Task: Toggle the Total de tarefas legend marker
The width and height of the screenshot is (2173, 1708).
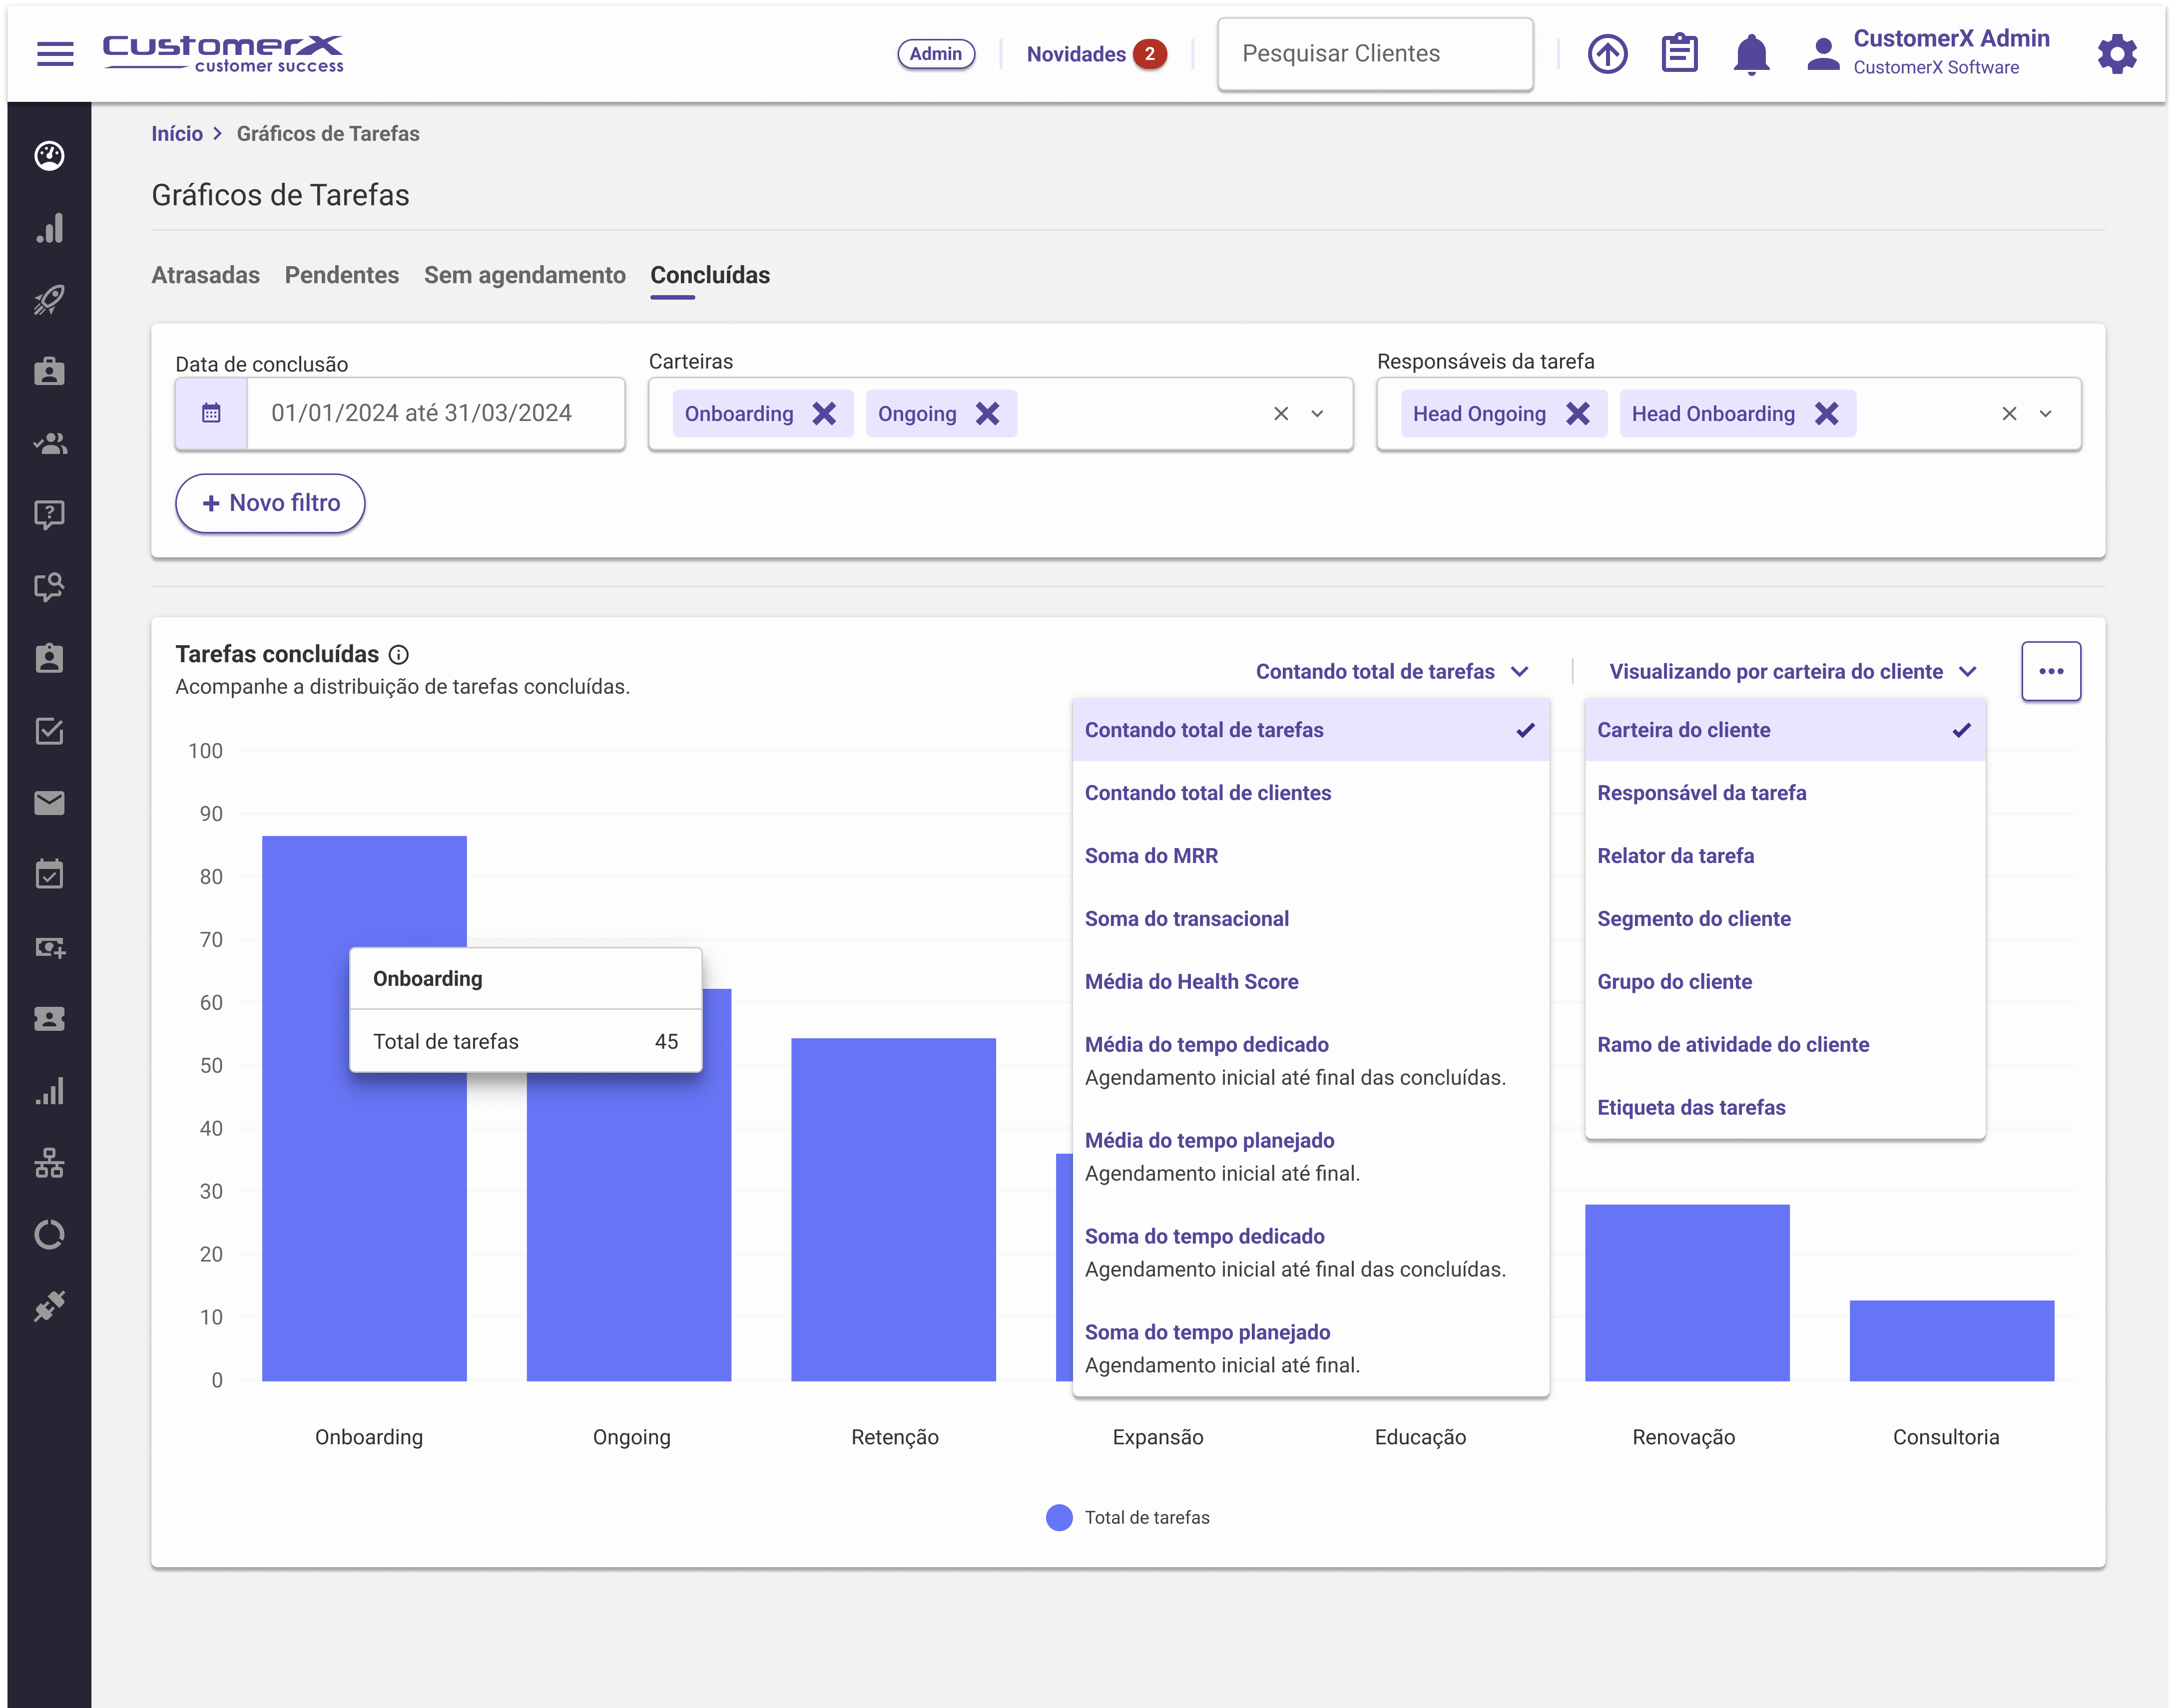Action: 1059,1517
